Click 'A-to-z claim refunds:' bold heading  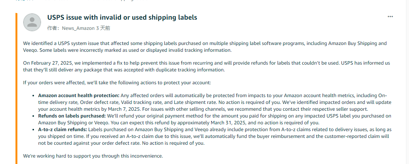(63, 129)
